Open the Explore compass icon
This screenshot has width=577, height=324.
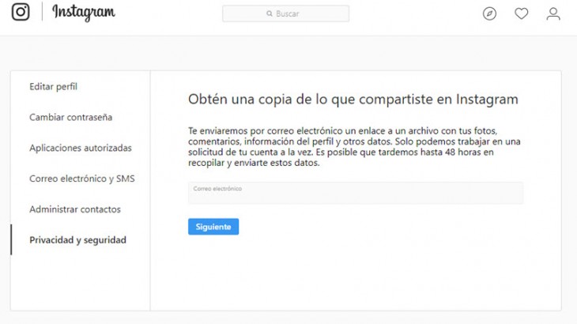[489, 13]
